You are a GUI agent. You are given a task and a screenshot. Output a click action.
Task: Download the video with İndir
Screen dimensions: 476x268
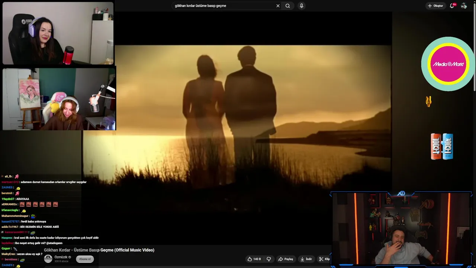pyautogui.click(x=306, y=259)
